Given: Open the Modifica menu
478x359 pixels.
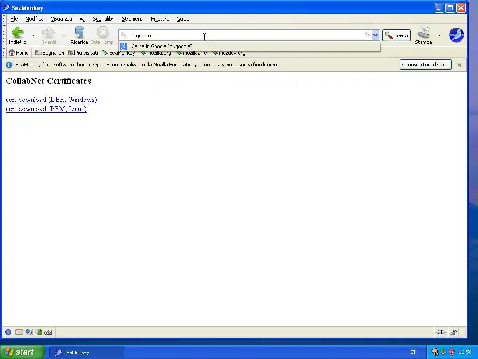Looking at the screenshot, I should point(35,19).
